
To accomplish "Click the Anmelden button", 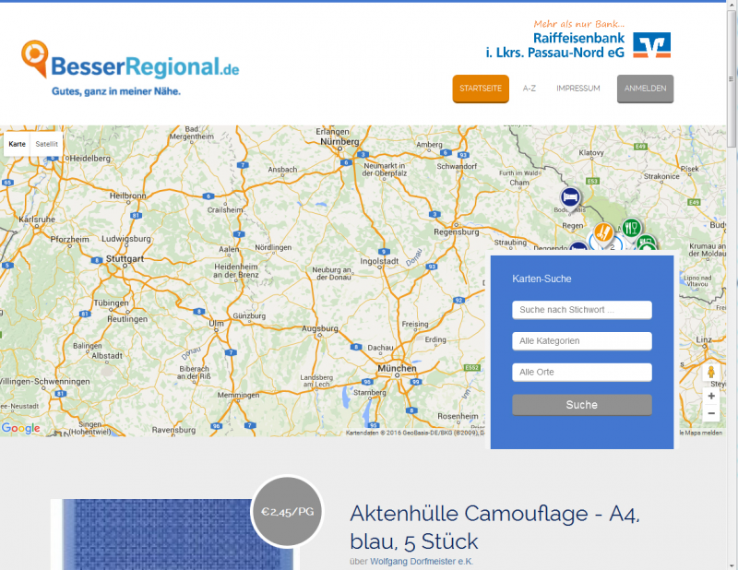I will pos(645,89).
